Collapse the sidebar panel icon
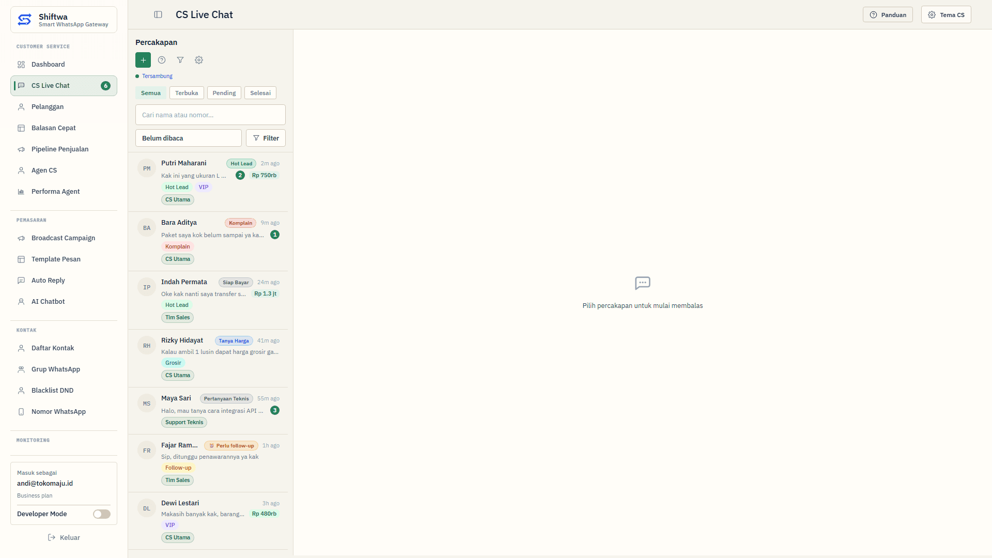The height and width of the screenshot is (558, 992). coord(158,14)
